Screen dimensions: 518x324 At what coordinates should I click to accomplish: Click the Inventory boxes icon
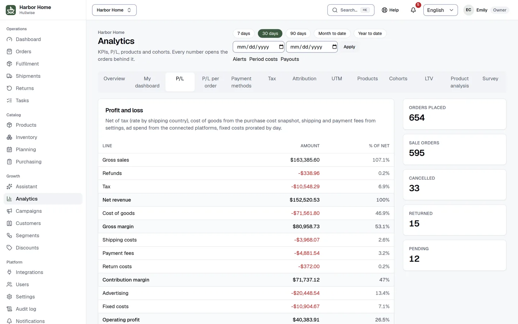9,137
